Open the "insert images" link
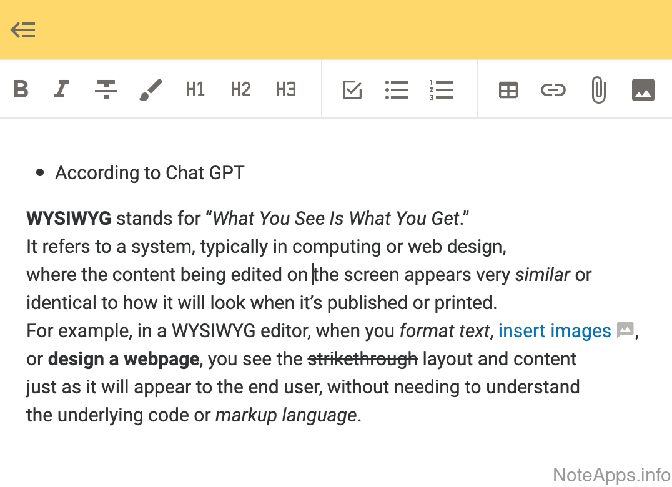 pos(555,331)
